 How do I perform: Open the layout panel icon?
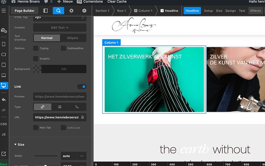coord(45,11)
